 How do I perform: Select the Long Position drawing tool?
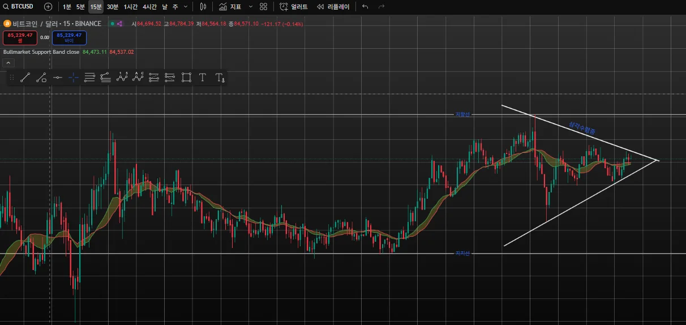(x=170, y=78)
